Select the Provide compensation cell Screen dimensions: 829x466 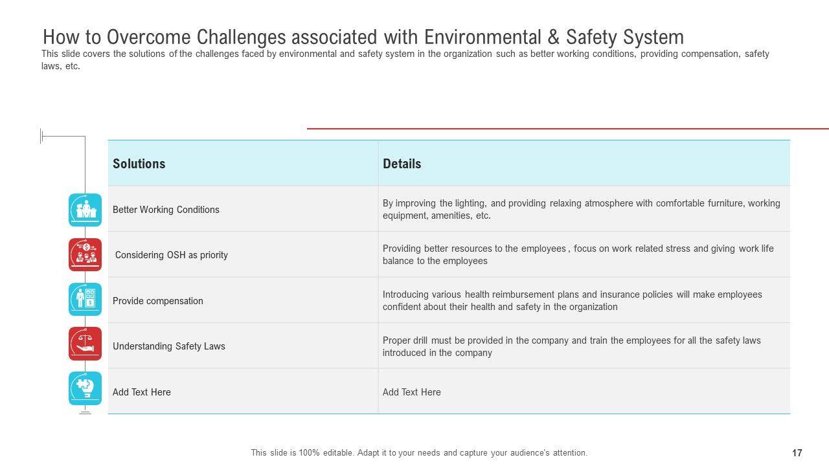point(158,301)
